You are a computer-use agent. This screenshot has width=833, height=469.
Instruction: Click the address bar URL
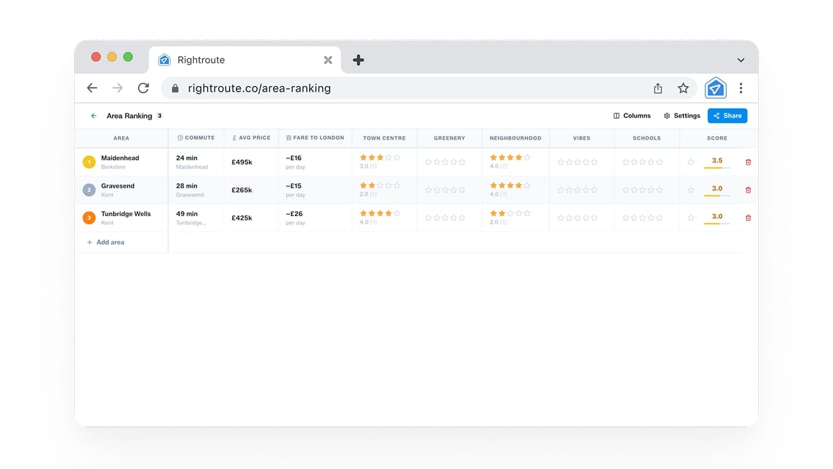tap(259, 88)
